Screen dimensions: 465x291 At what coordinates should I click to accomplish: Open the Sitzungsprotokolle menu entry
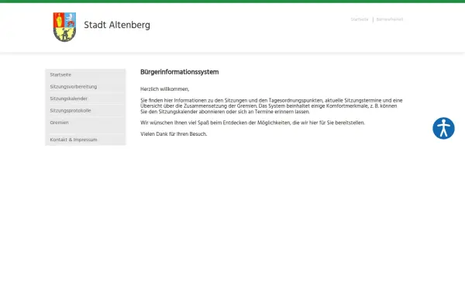coord(71,110)
